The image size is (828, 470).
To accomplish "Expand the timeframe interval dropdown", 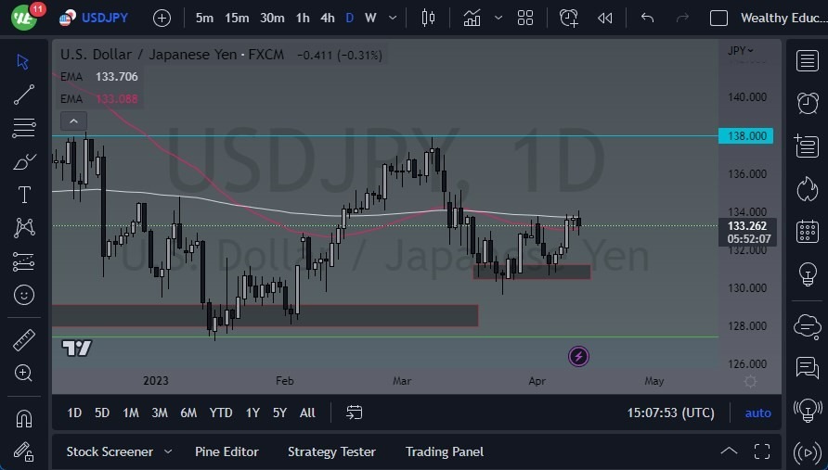I will coord(393,18).
